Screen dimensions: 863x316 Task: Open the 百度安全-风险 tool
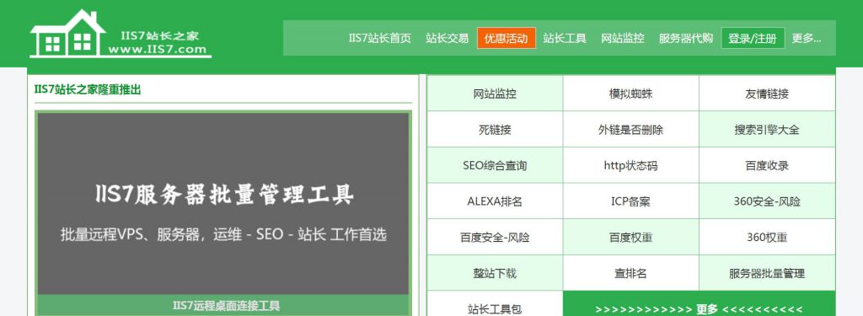click(495, 238)
